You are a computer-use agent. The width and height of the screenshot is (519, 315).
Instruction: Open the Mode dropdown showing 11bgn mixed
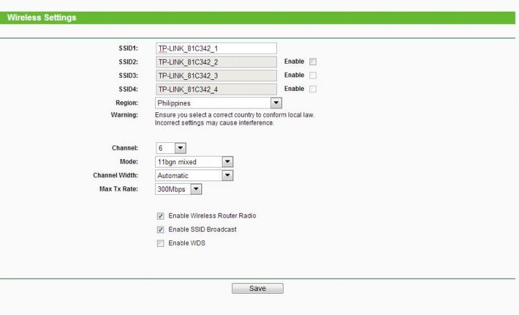point(194,162)
